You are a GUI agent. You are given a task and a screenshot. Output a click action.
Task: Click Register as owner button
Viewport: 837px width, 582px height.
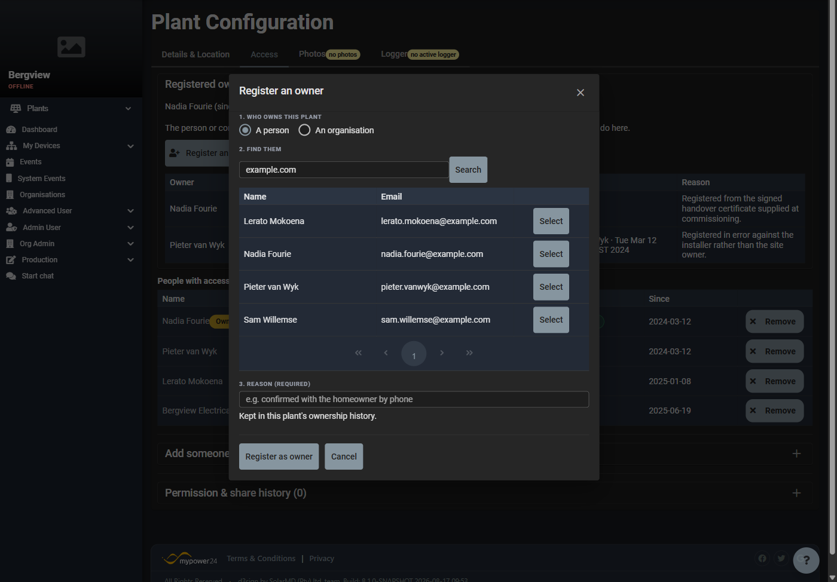click(279, 457)
